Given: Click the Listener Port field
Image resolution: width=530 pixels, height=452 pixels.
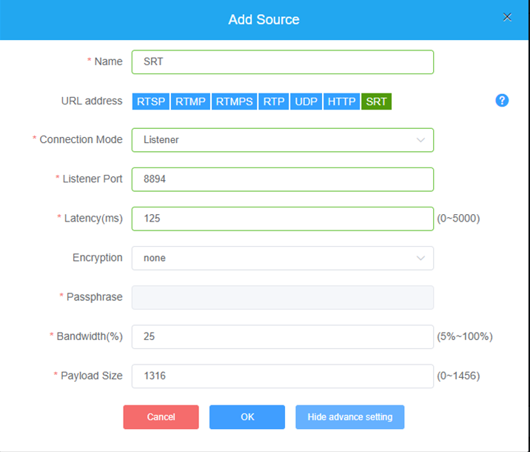Looking at the screenshot, I should click(283, 179).
